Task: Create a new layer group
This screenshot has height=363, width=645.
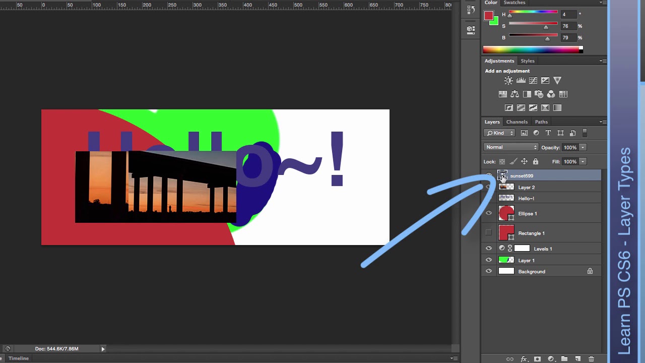Action: click(x=564, y=359)
